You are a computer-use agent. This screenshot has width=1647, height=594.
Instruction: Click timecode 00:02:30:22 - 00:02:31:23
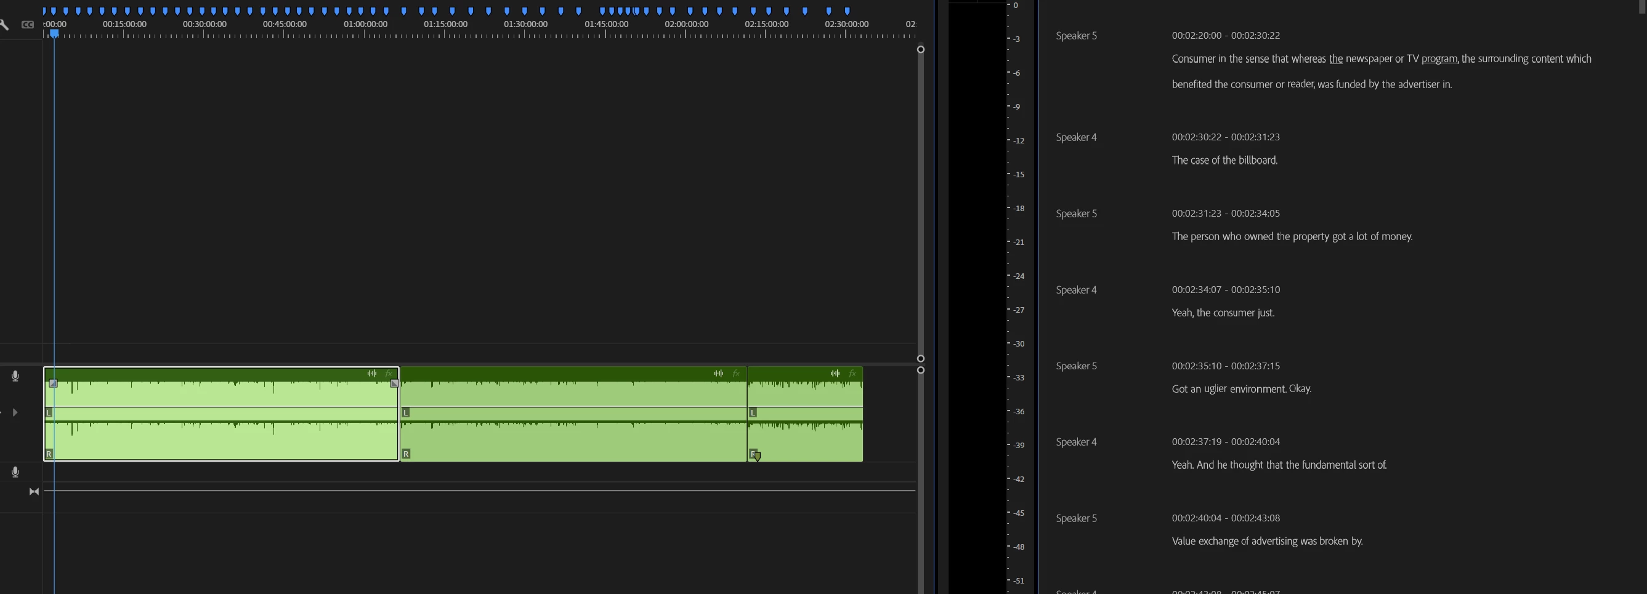(1226, 137)
